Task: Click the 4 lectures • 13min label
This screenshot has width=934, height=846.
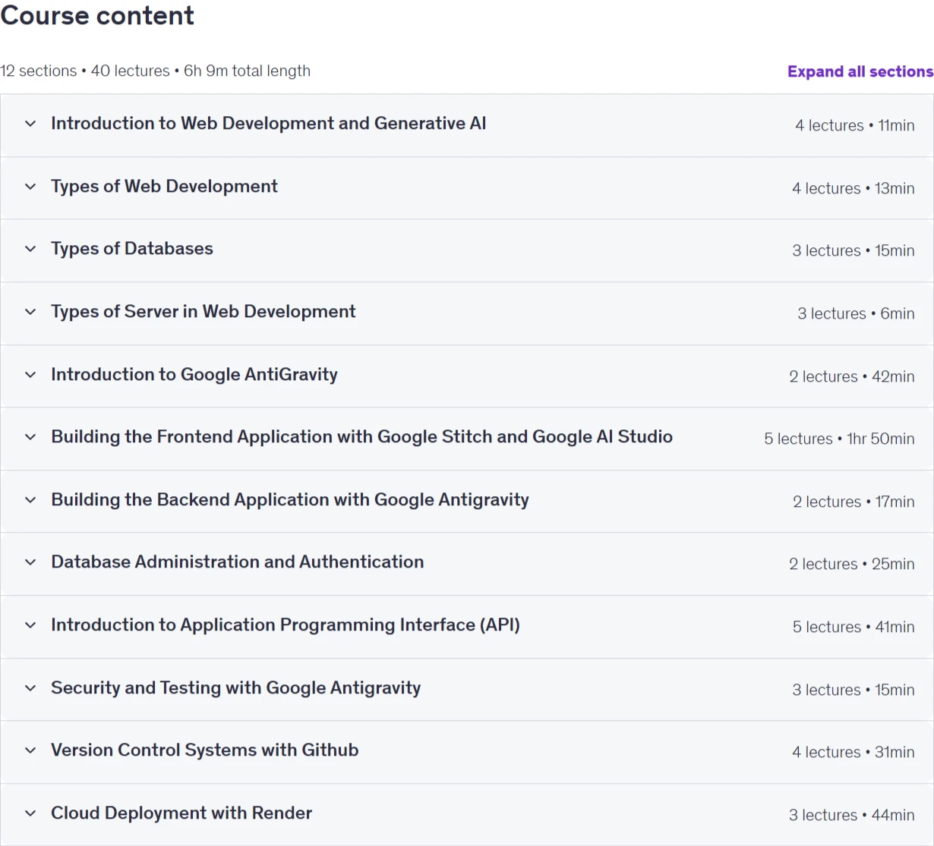Action: coord(854,188)
